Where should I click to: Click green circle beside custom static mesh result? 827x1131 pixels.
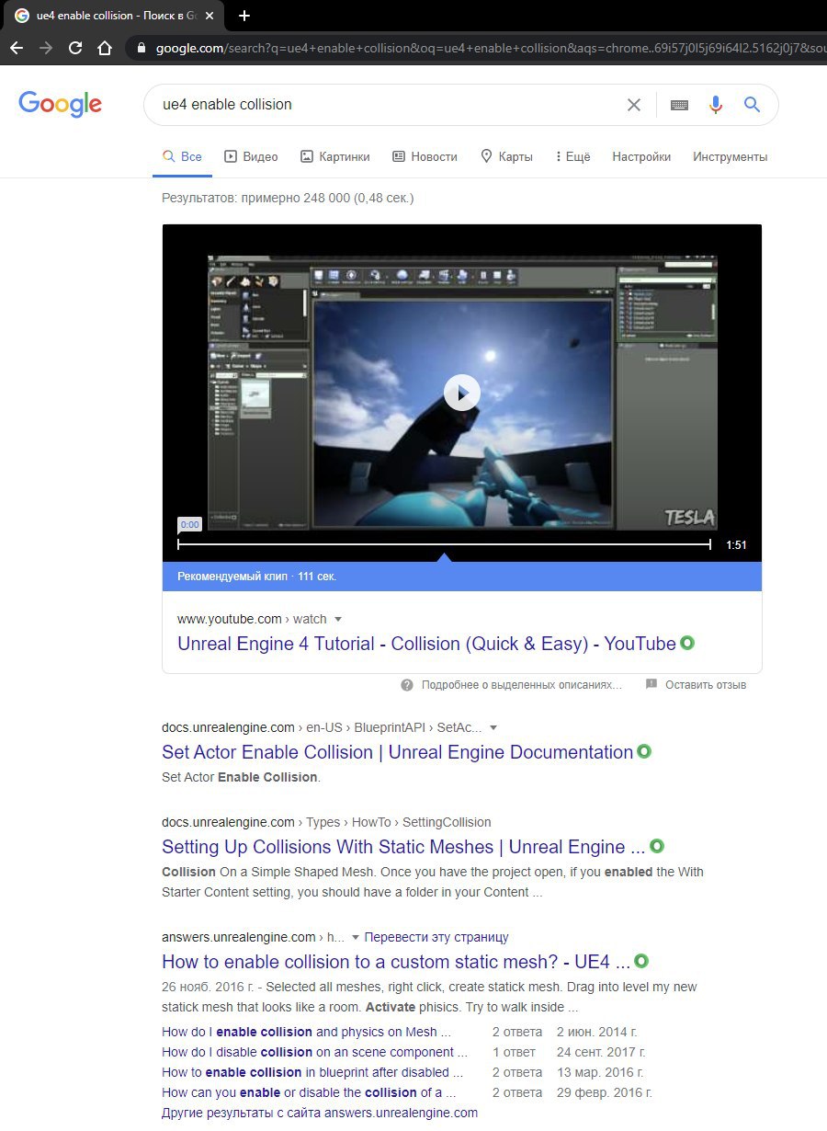[641, 961]
